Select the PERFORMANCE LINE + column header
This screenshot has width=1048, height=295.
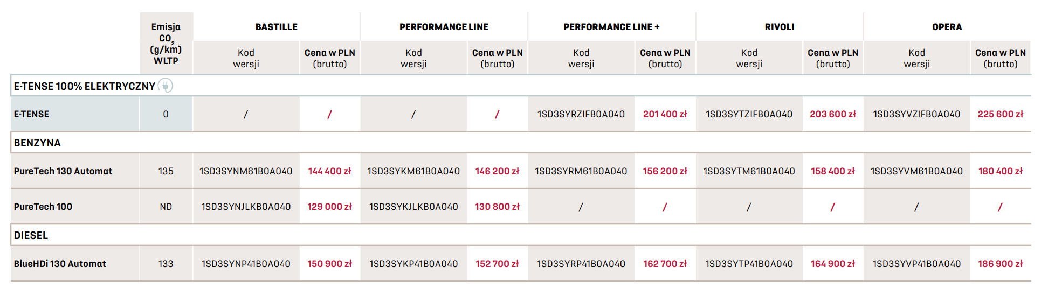tap(611, 27)
